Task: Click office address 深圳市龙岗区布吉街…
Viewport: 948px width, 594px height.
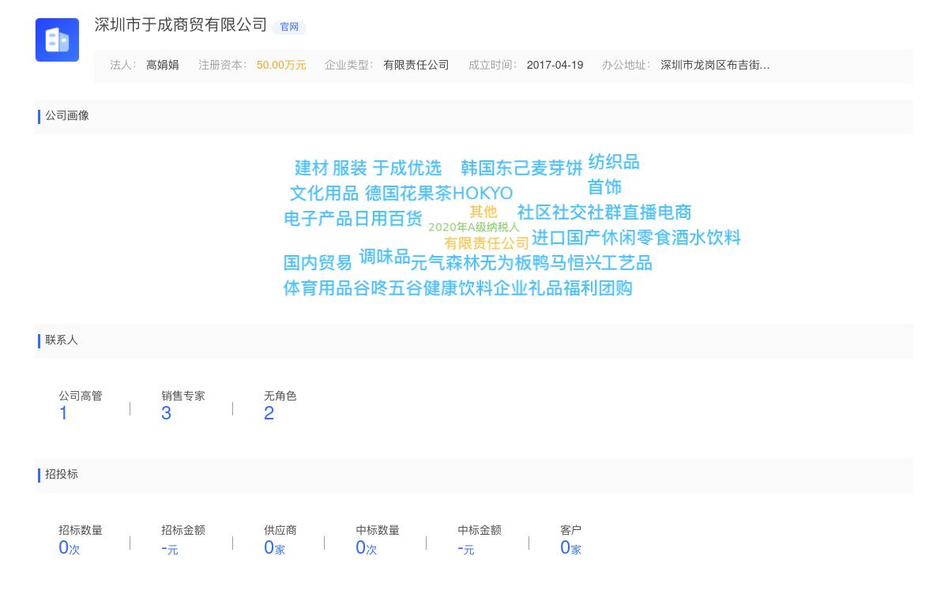Action: tap(716, 65)
